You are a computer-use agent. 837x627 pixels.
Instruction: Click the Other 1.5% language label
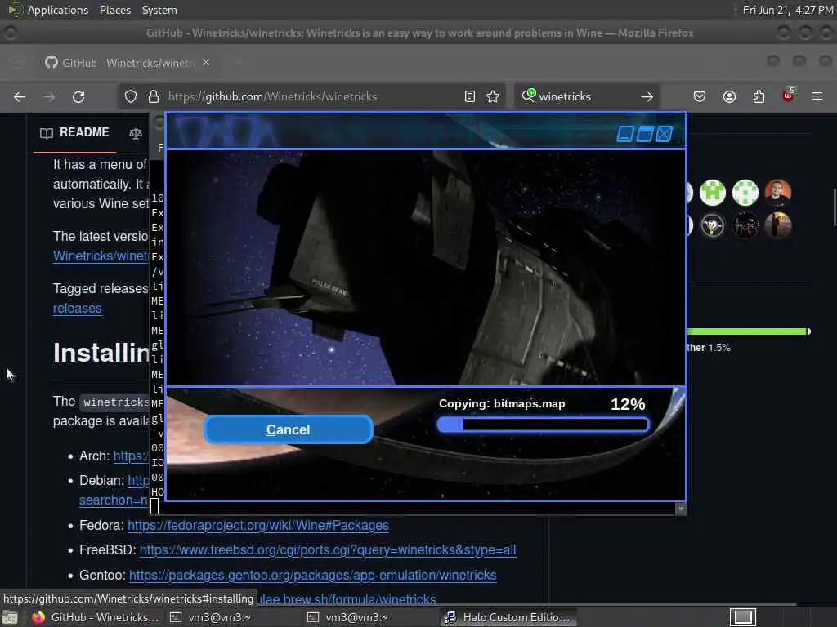709,348
